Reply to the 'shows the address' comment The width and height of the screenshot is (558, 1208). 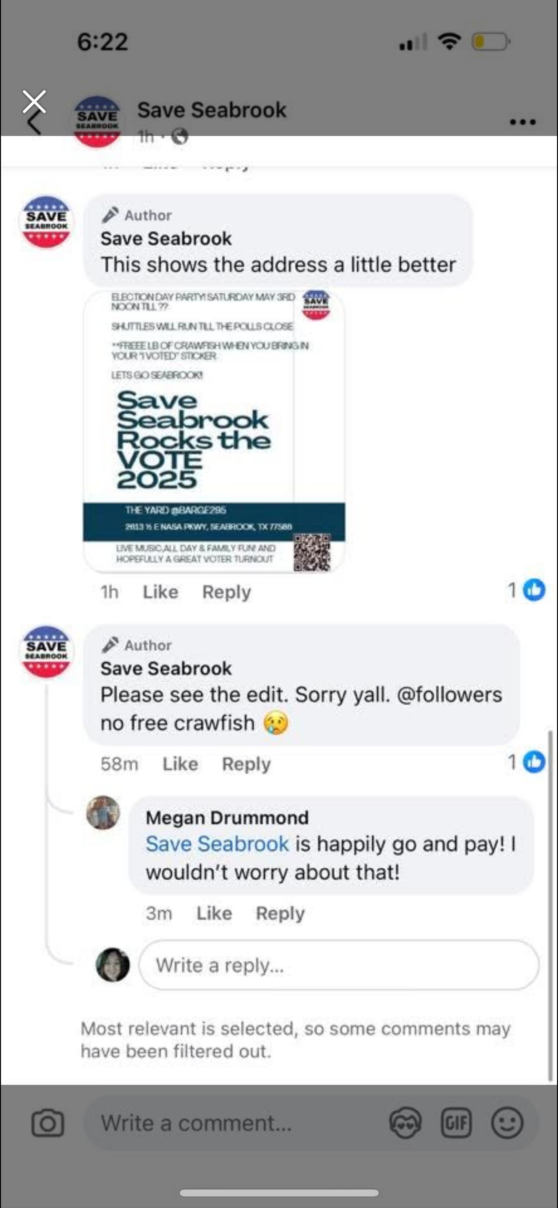point(227,592)
